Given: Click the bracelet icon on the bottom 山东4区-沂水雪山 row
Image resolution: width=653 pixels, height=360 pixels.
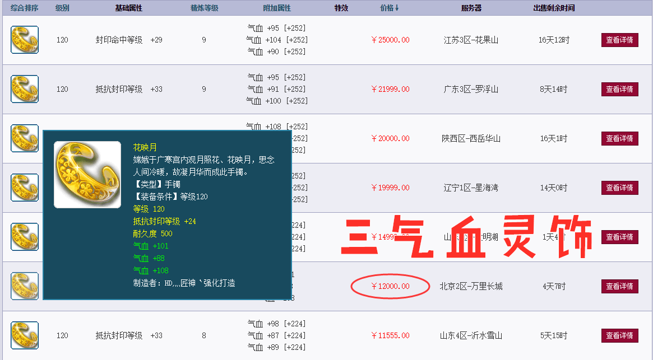Looking at the screenshot, I should click(24, 335).
